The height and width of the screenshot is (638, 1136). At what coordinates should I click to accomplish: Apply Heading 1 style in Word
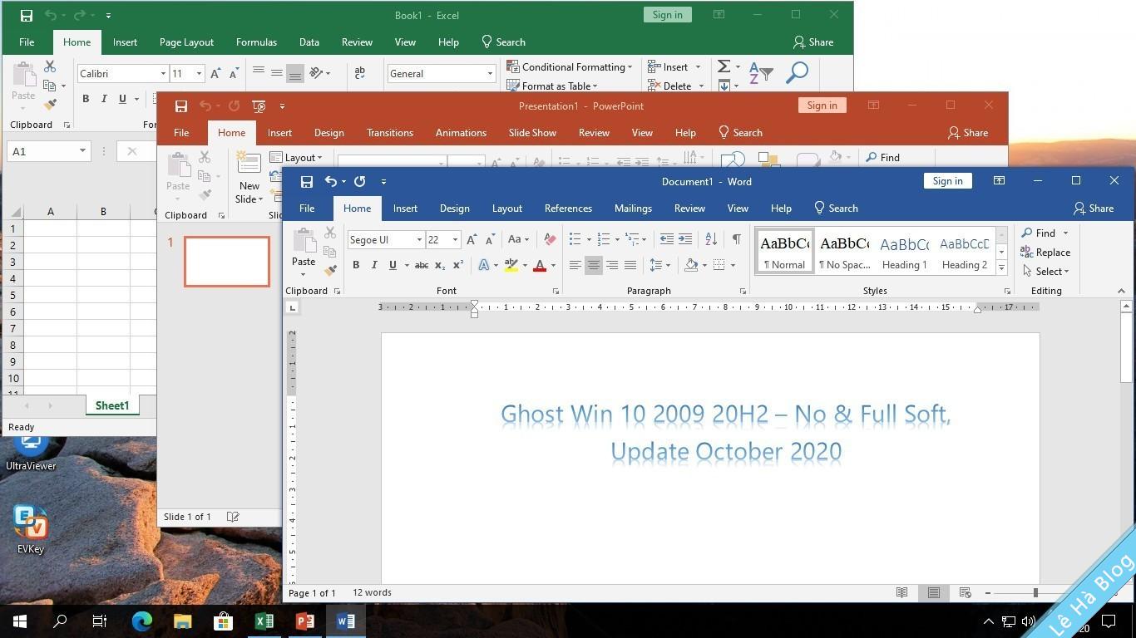pos(904,252)
